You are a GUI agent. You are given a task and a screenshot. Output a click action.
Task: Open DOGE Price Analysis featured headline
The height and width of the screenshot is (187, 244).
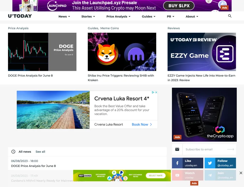pos(30,75)
